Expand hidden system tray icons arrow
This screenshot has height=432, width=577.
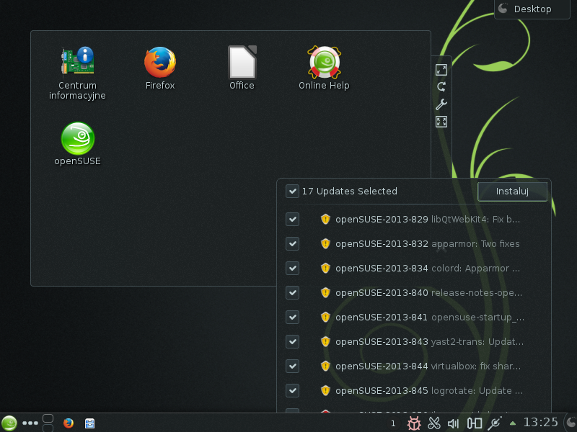(x=513, y=423)
